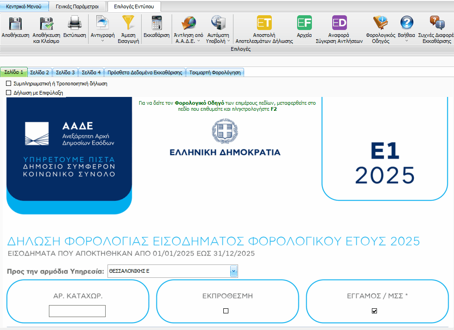Tick the Δήλωση με Επιφύλαξη checkbox
This screenshot has height=330, width=454.
pyautogui.click(x=8, y=93)
